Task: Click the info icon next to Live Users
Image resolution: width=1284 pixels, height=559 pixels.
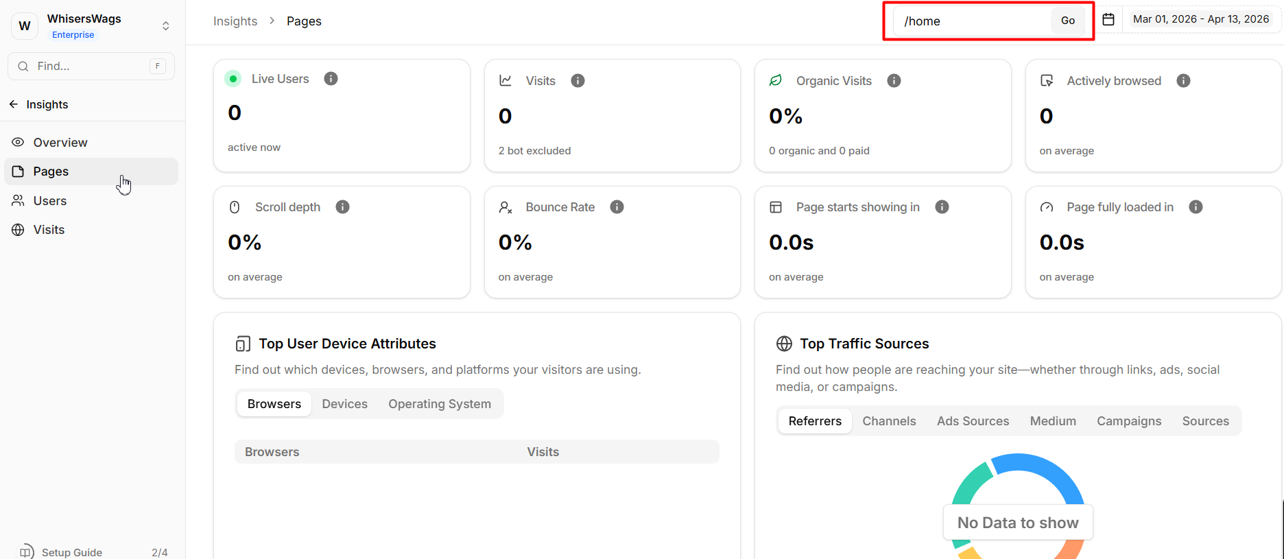Action: pyautogui.click(x=331, y=79)
